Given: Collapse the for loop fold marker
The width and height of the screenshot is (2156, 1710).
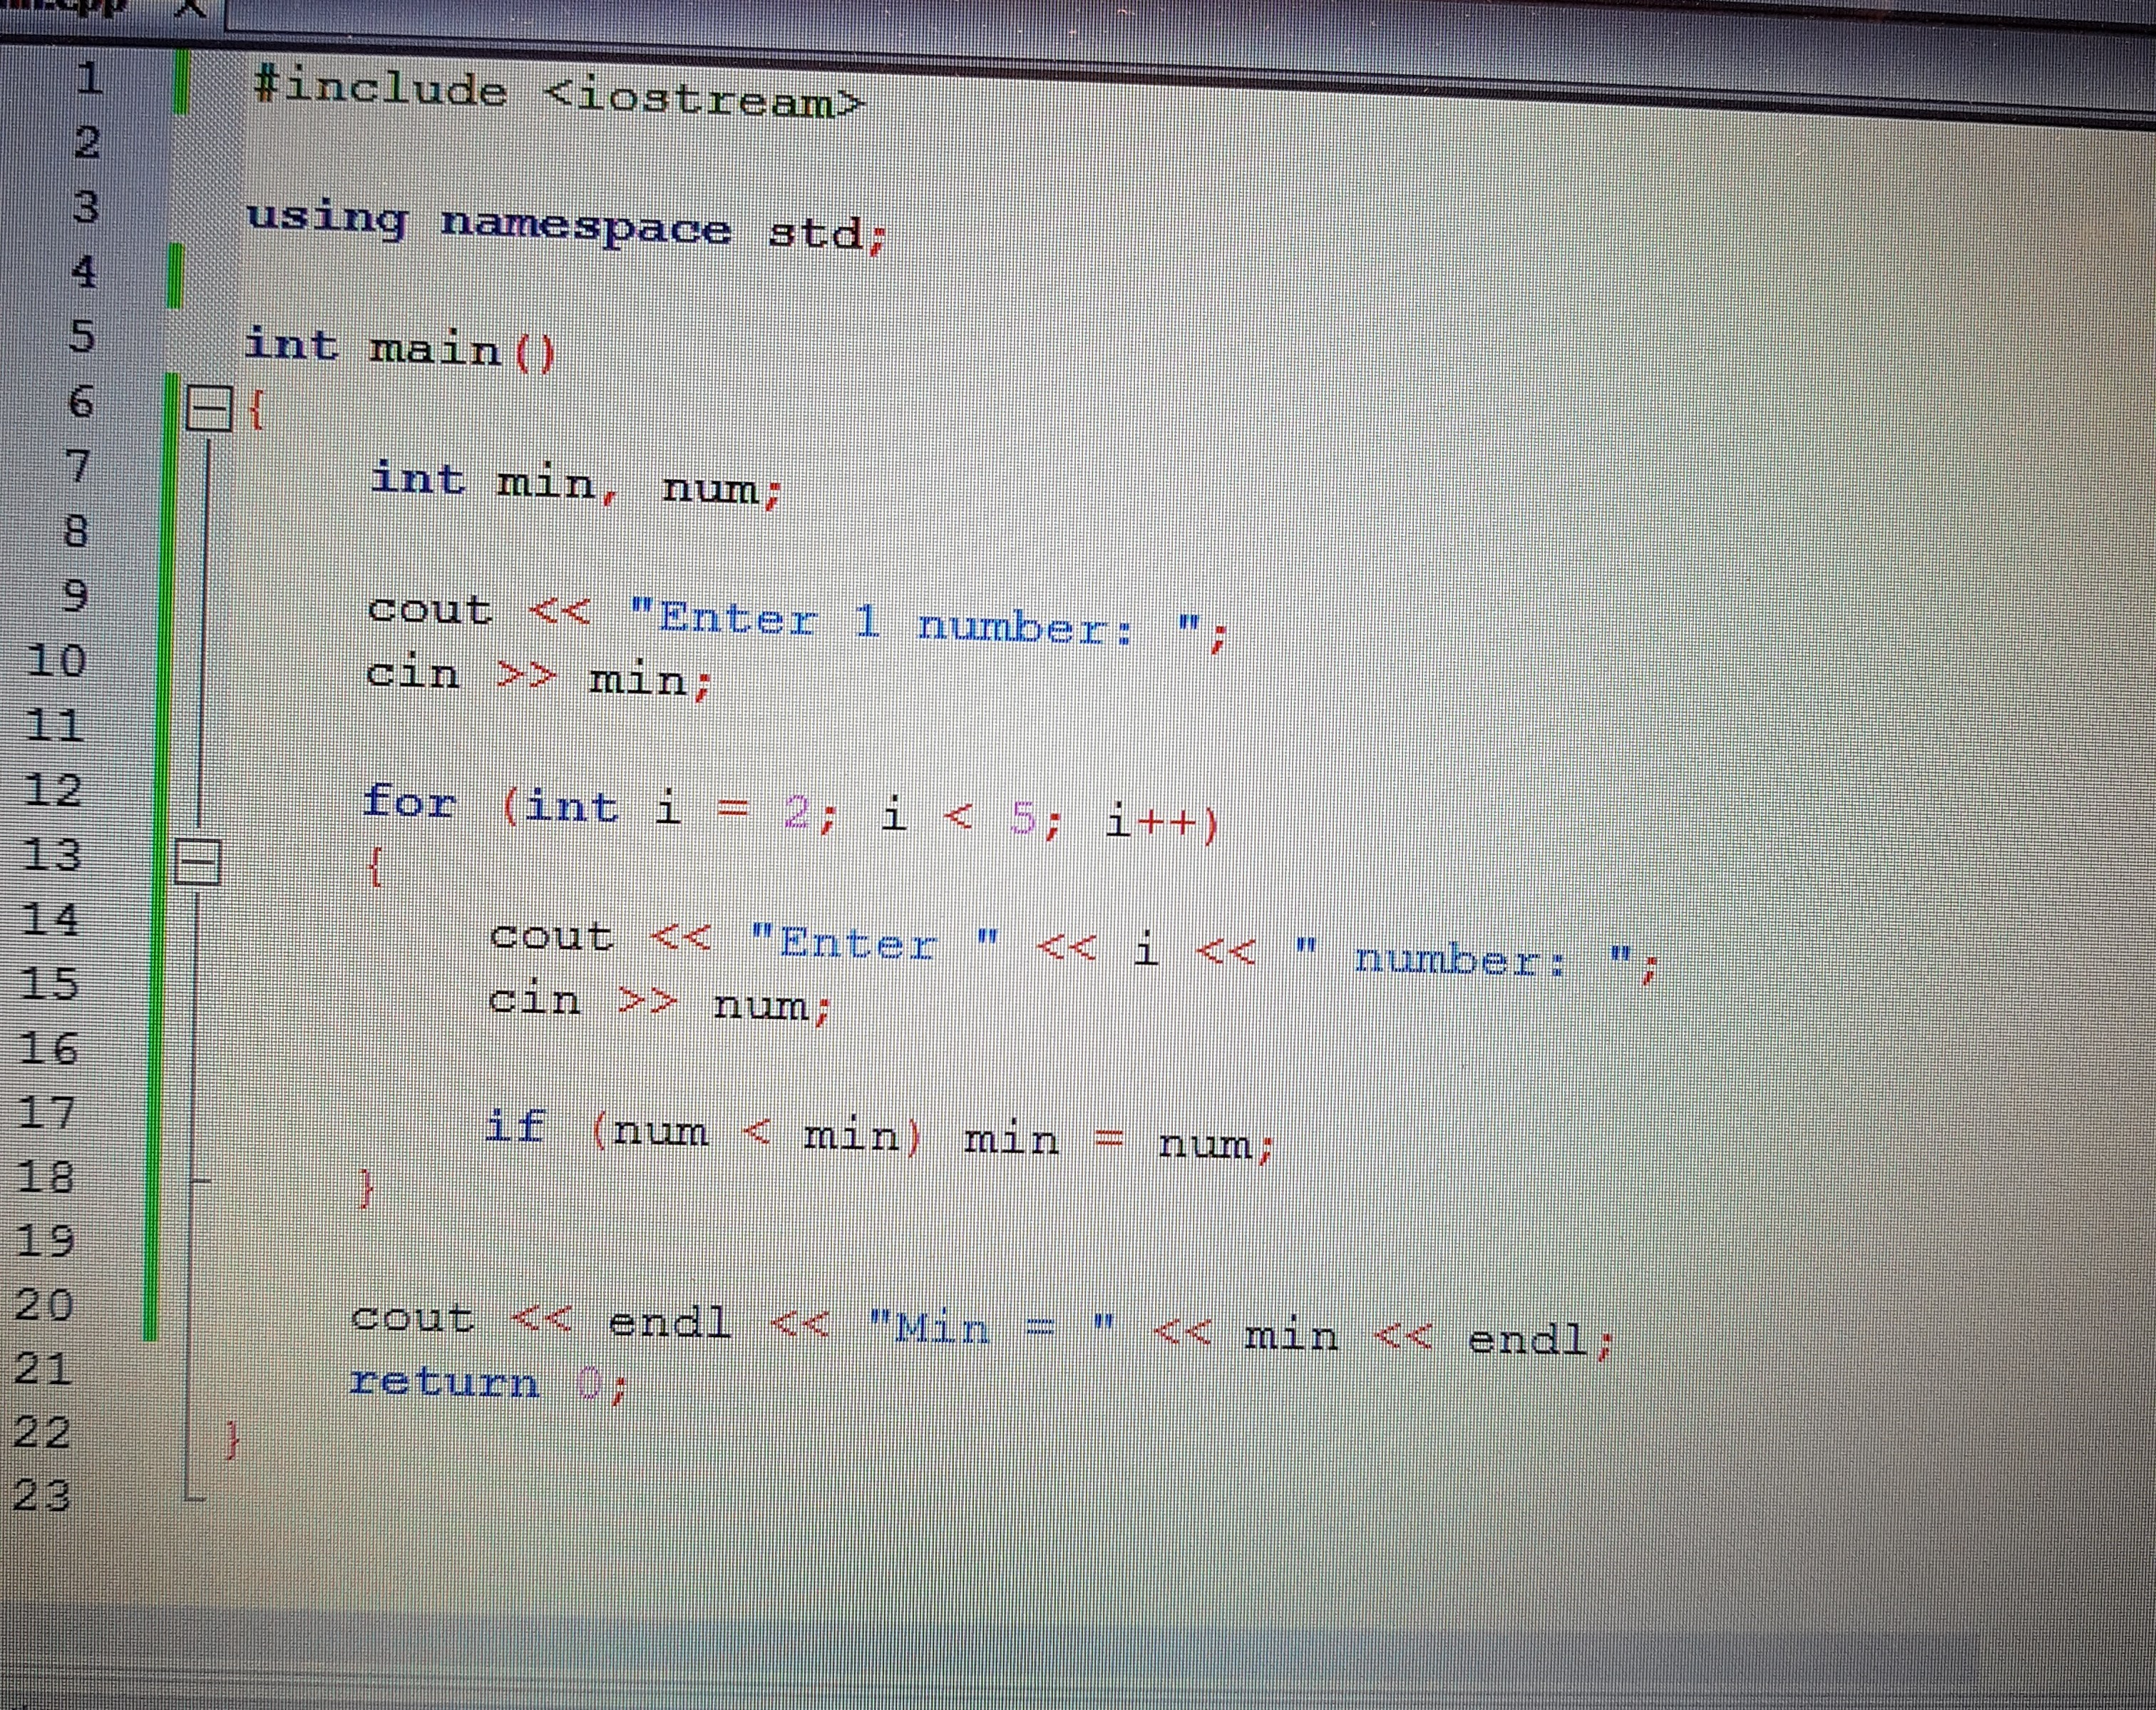Looking at the screenshot, I should pyautogui.click(x=197, y=861).
